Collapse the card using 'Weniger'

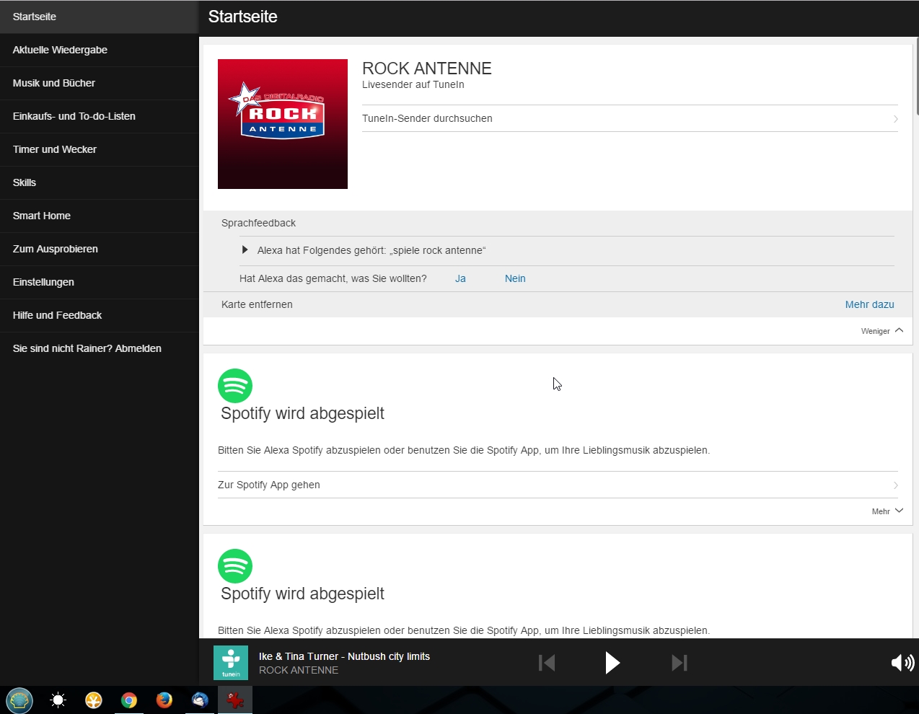881,331
